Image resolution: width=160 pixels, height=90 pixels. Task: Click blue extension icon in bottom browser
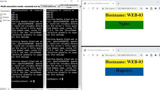click(x=147, y=55)
